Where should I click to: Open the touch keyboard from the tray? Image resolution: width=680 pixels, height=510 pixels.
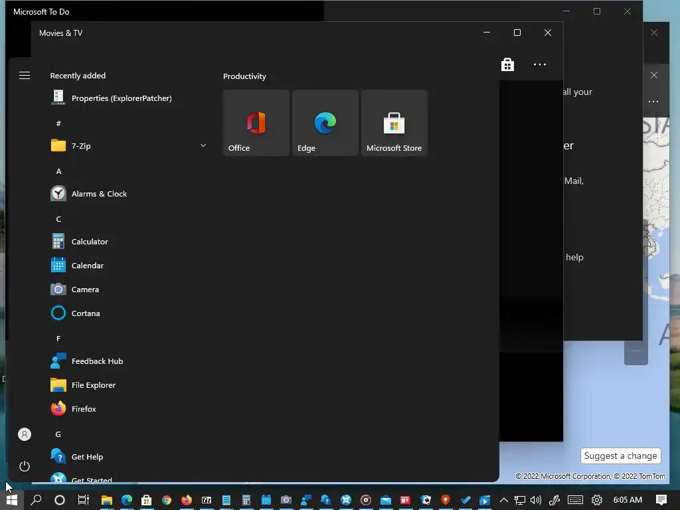[575, 500]
